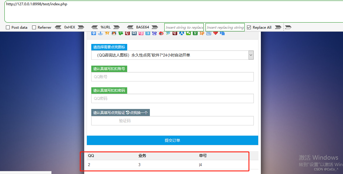Click into the URL input box
Screen dimensions: 343x174
point(174,11)
